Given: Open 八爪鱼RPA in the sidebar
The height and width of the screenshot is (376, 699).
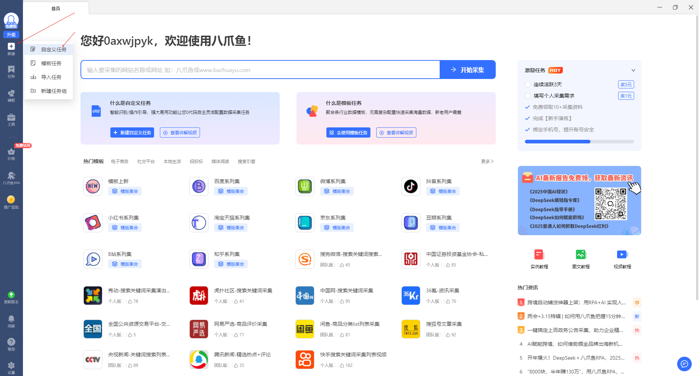Looking at the screenshot, I should click(11, 178).
